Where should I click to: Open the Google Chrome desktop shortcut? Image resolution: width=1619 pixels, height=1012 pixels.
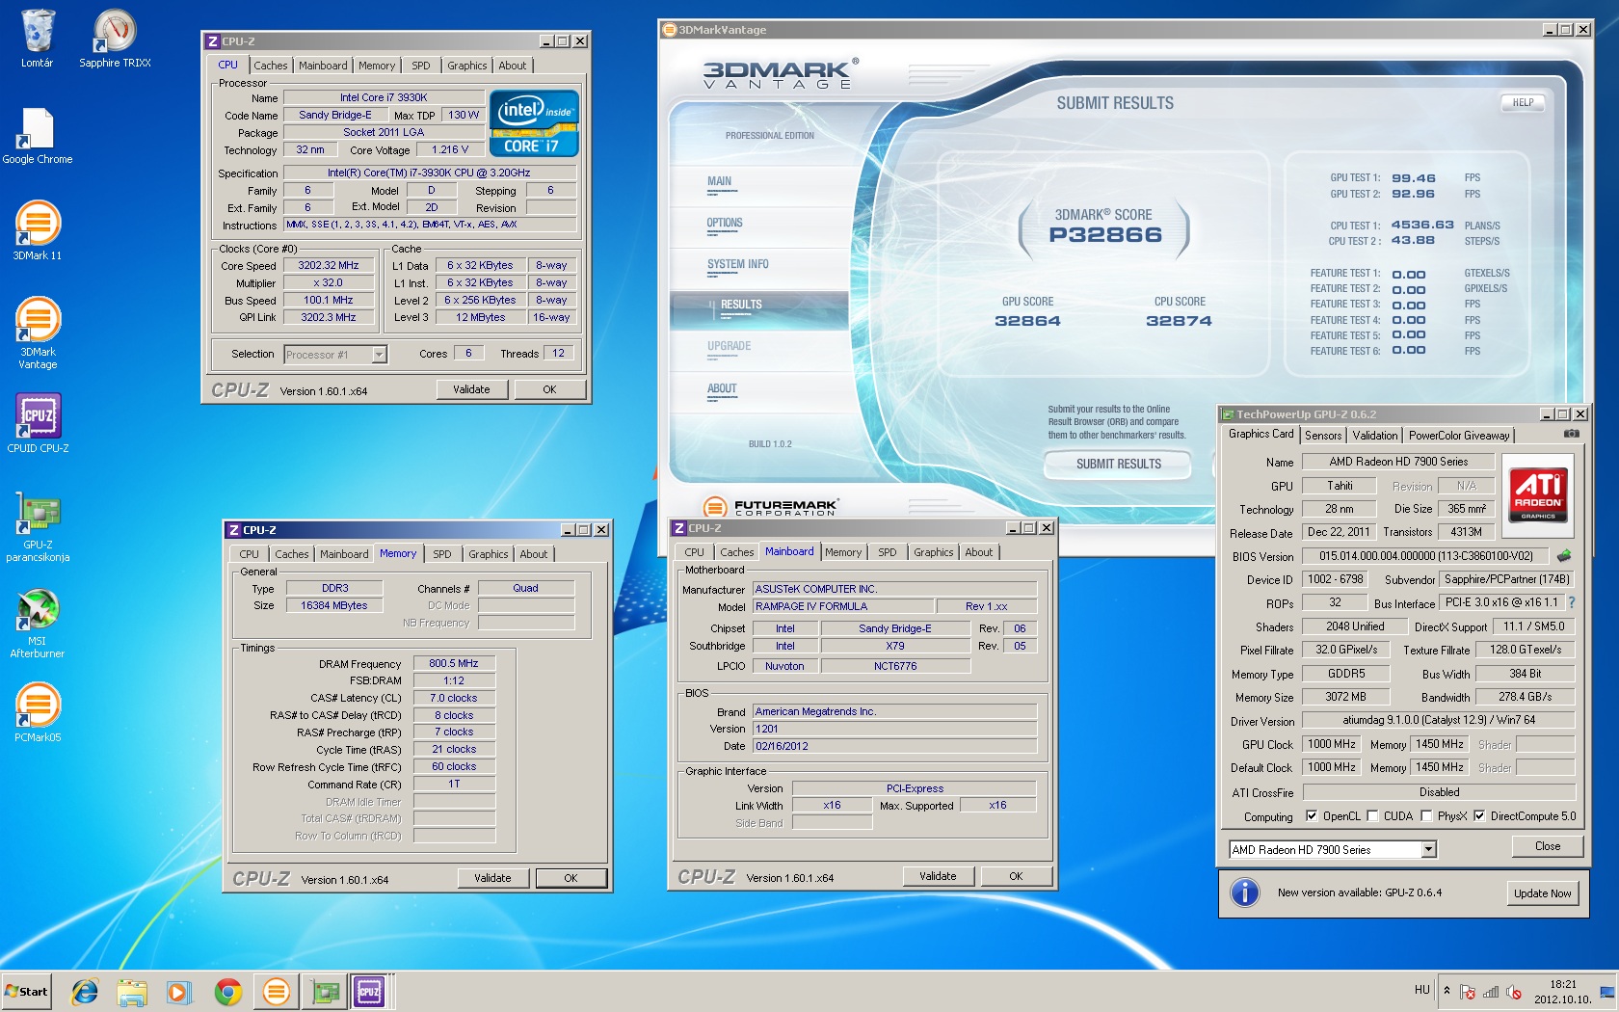pyautogui.click(x=38, y=135)
